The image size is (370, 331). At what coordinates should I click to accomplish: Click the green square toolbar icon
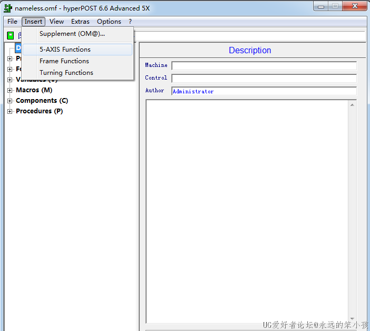[x=10, y=35]
